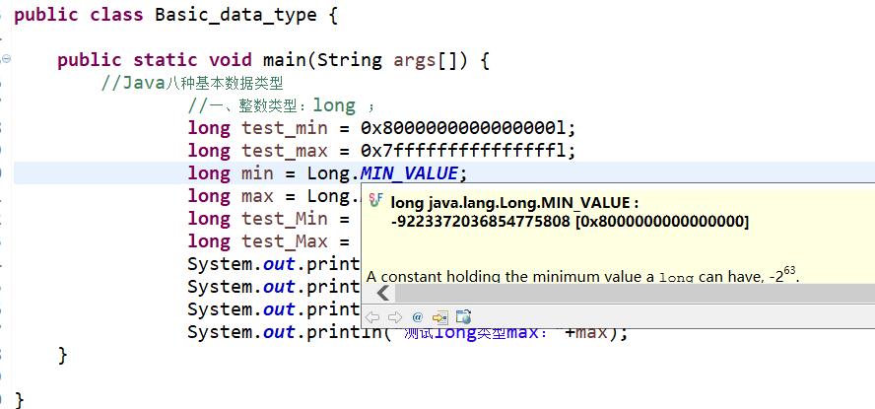
Task: Click the hover title long java.lang.Long.MIN_VALUE
Action: pyautogui.click(x=510, y=202)
